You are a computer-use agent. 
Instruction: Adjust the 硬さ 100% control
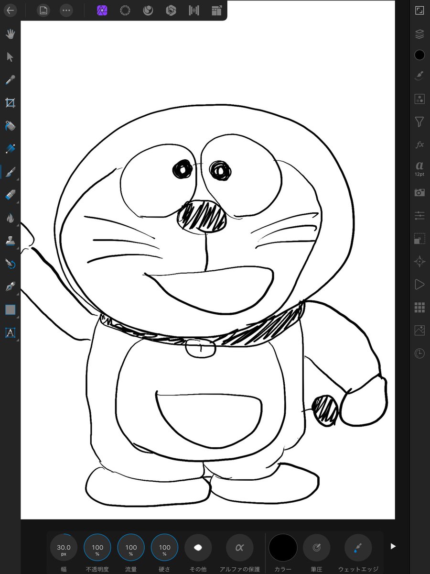[x=164, y=547]
